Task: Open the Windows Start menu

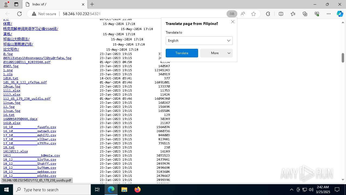Action: 6,190
